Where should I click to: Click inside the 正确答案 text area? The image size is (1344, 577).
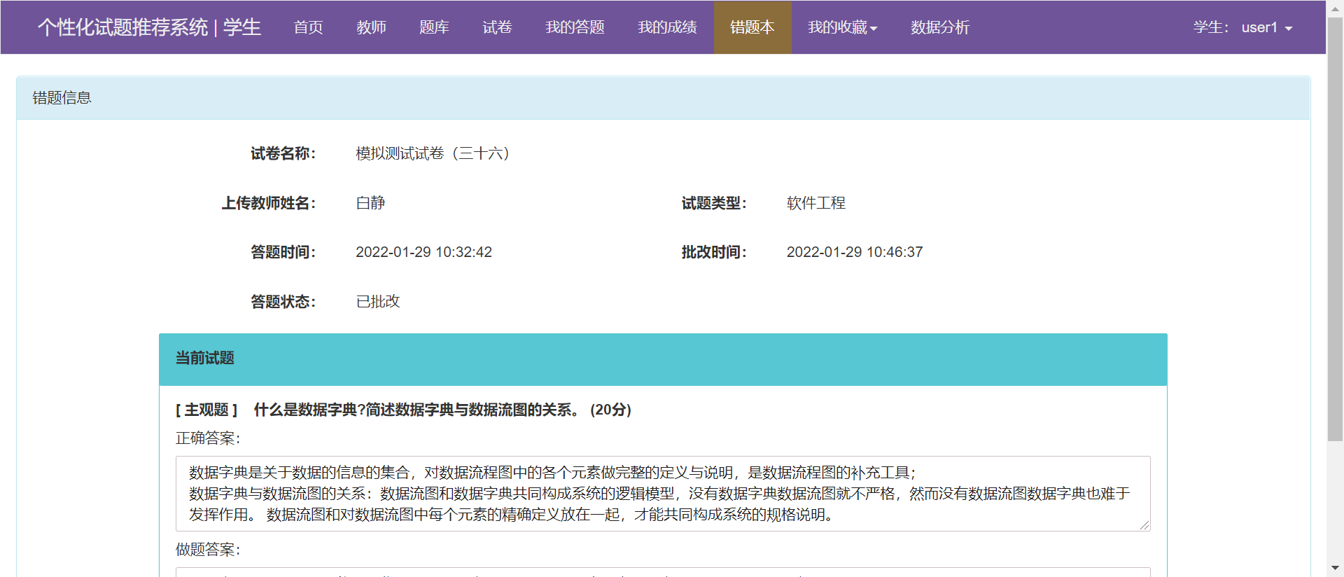663,494
